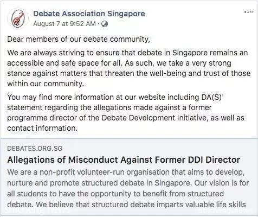Click line starting We are always striving
Viewport: 258px width, 217px height.
click(127, 53)
